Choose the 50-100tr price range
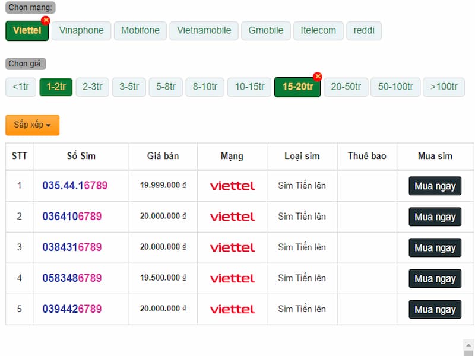The image size is (475, 356). click(x=395, y=87)
